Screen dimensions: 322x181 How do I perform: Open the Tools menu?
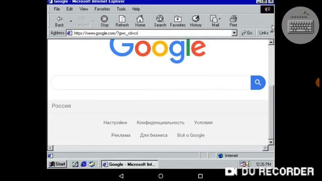(121, 9)
